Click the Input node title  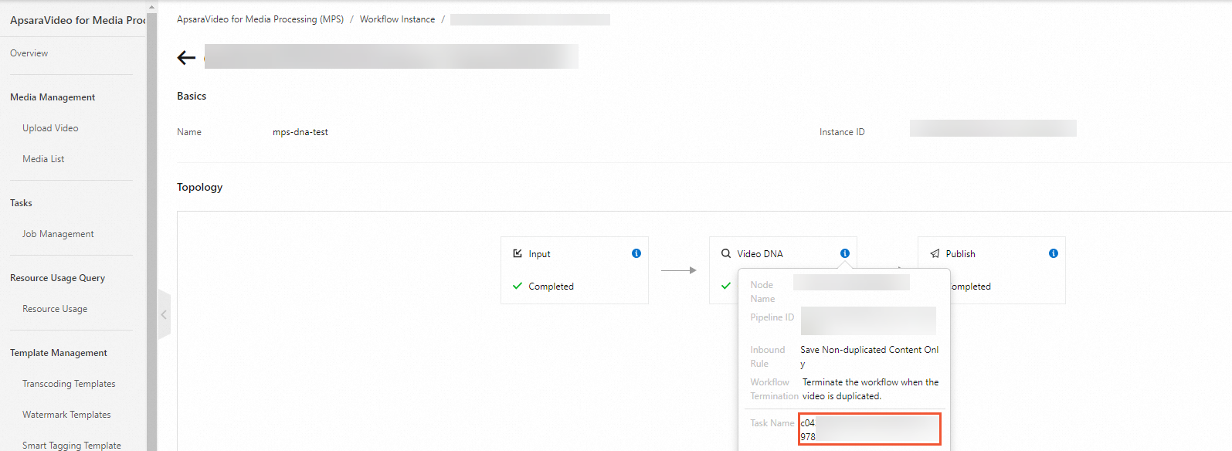[539, 254]
